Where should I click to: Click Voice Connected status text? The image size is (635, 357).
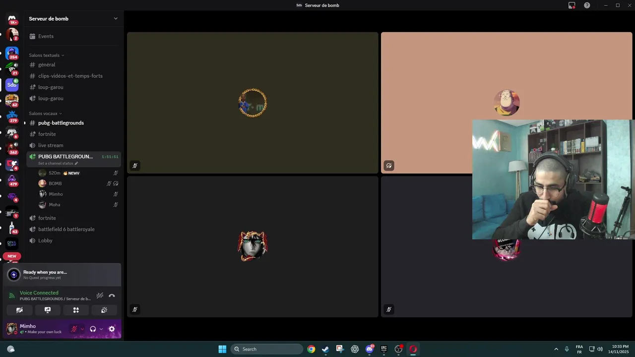(x=39, y=293)
